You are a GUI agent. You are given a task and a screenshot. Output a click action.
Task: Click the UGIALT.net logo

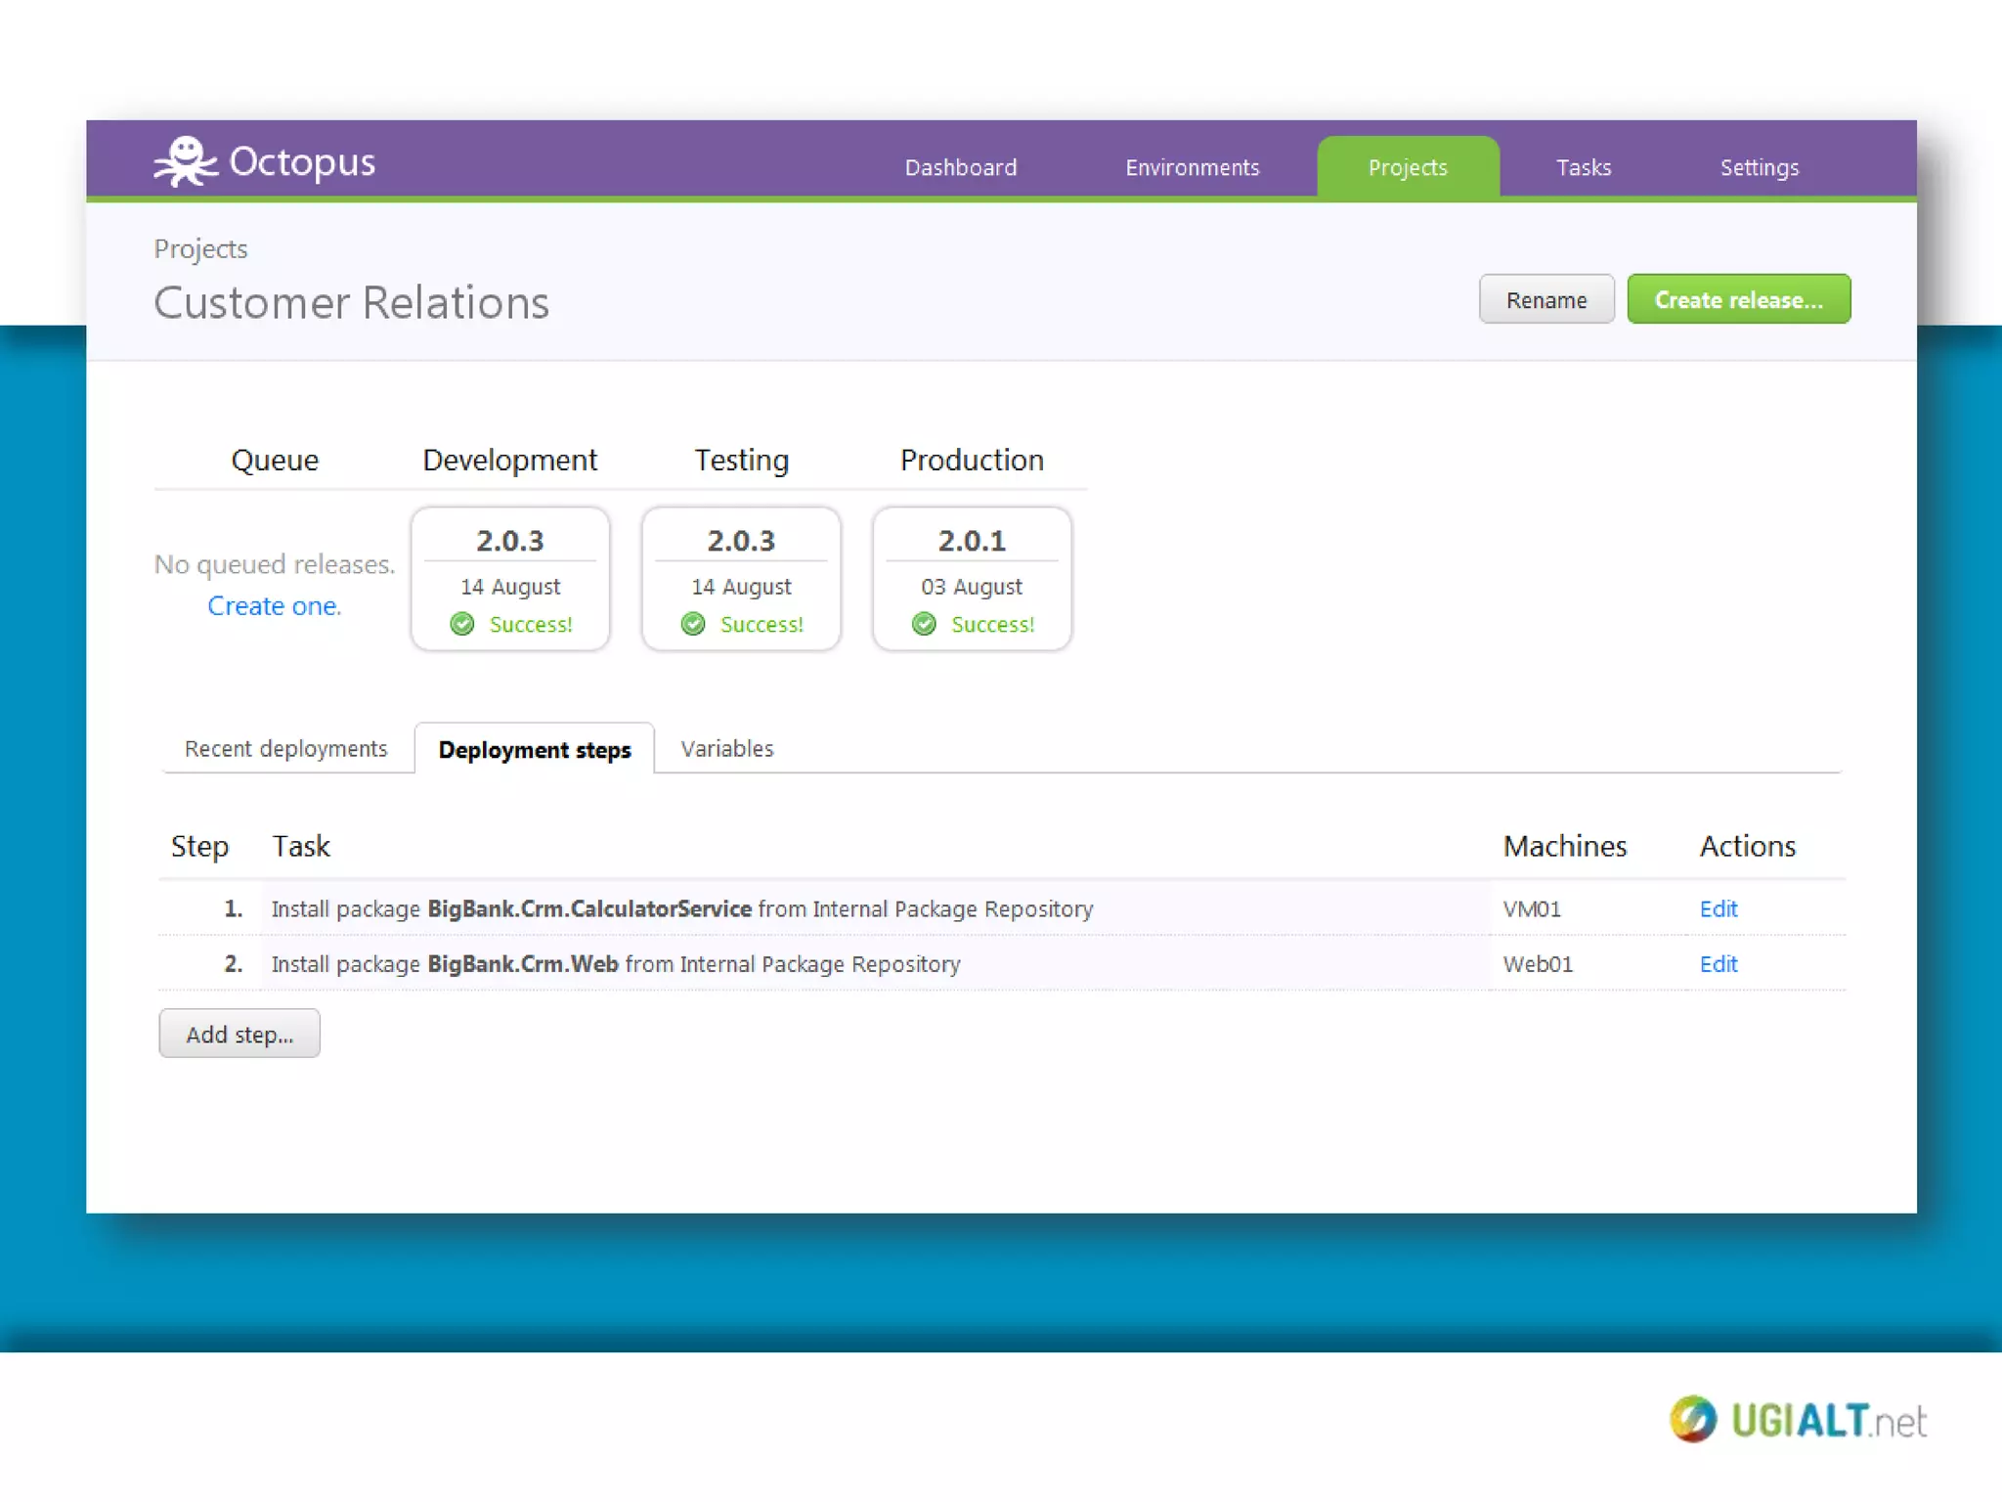click(x=1798, y=1420)
